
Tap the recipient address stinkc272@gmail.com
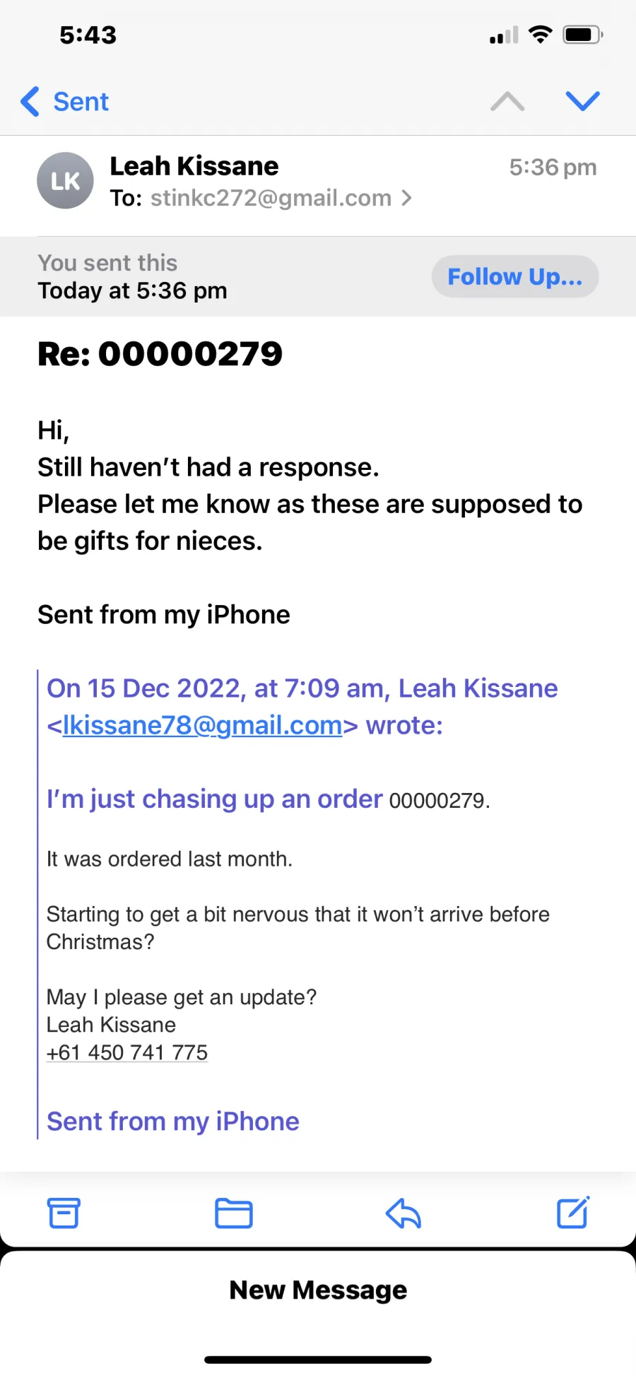[x=271, y=198]
